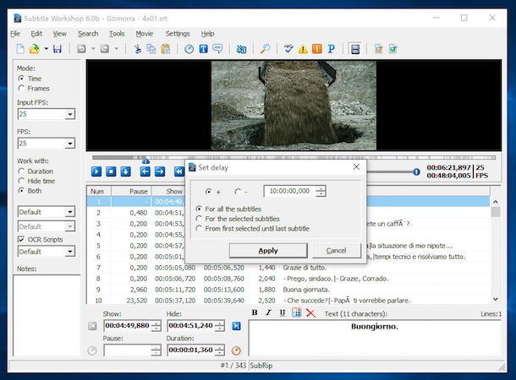Select the plus delay radio button
Screen dimensions: 516x380
click(x=208, y=192)
